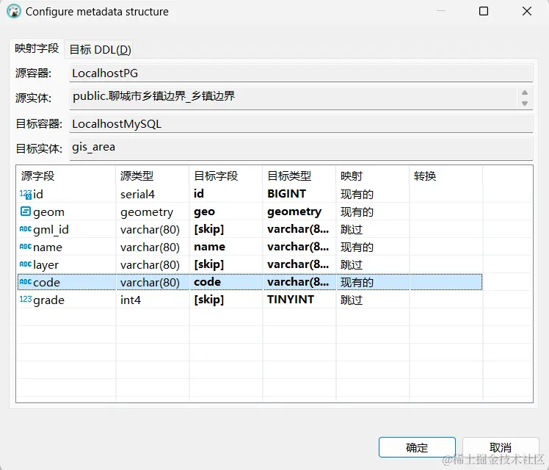Click 现有的 mapping in the geom row

coord(373,211)
